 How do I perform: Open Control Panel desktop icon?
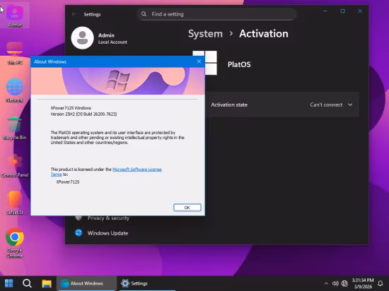click(x=15, y=165)
